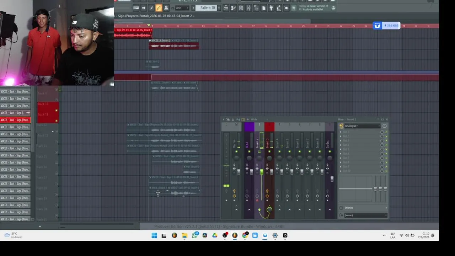The height and width of the screenshot is (256, 455).
Task: Select the note/clip grouping tool icon
Action: [151, 8]
